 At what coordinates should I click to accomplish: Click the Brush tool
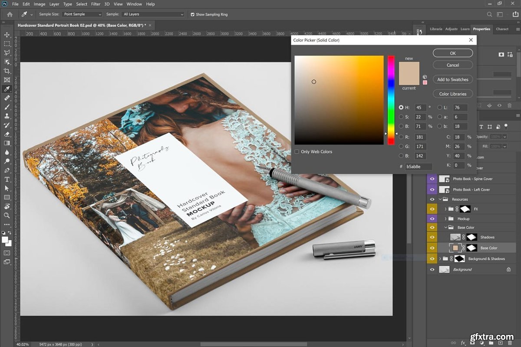point(7,107)
